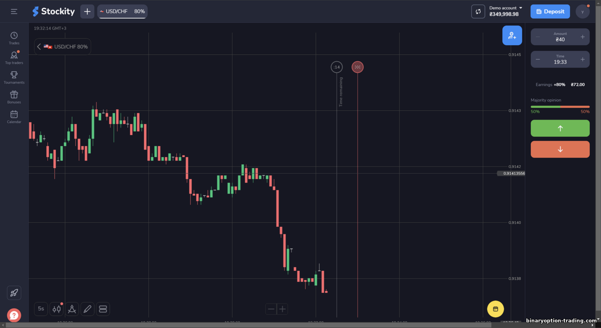This screenshot has height=328, width=601.
Task: Open the 5s timeframe selector
Action: pyautogui.click(x=41, y=309)
